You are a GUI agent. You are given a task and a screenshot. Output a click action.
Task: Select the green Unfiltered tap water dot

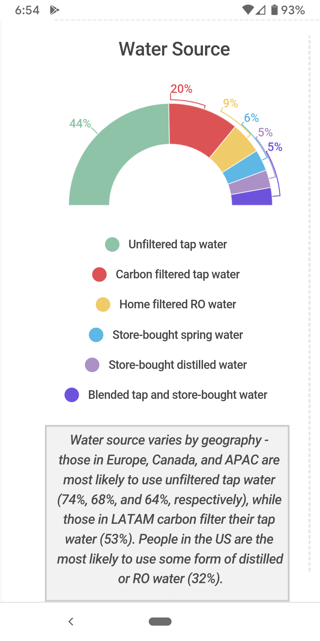tap(112, 245)
